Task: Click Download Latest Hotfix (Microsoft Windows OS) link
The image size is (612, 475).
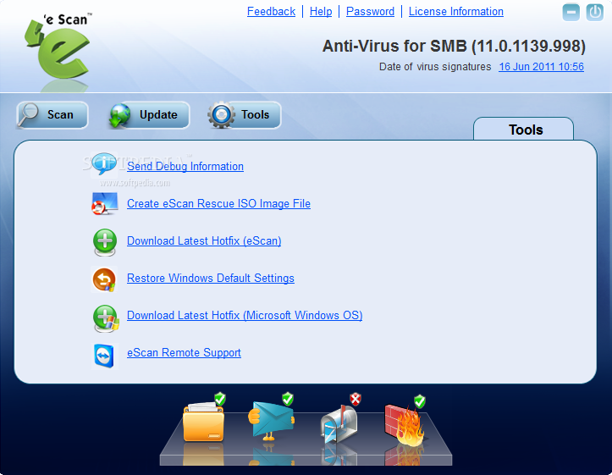Action: click(245, 315)
